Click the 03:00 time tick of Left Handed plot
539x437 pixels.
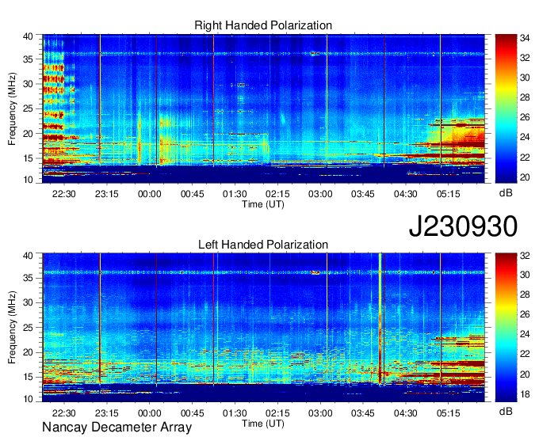pyautogui.click(x=320, y=413)
